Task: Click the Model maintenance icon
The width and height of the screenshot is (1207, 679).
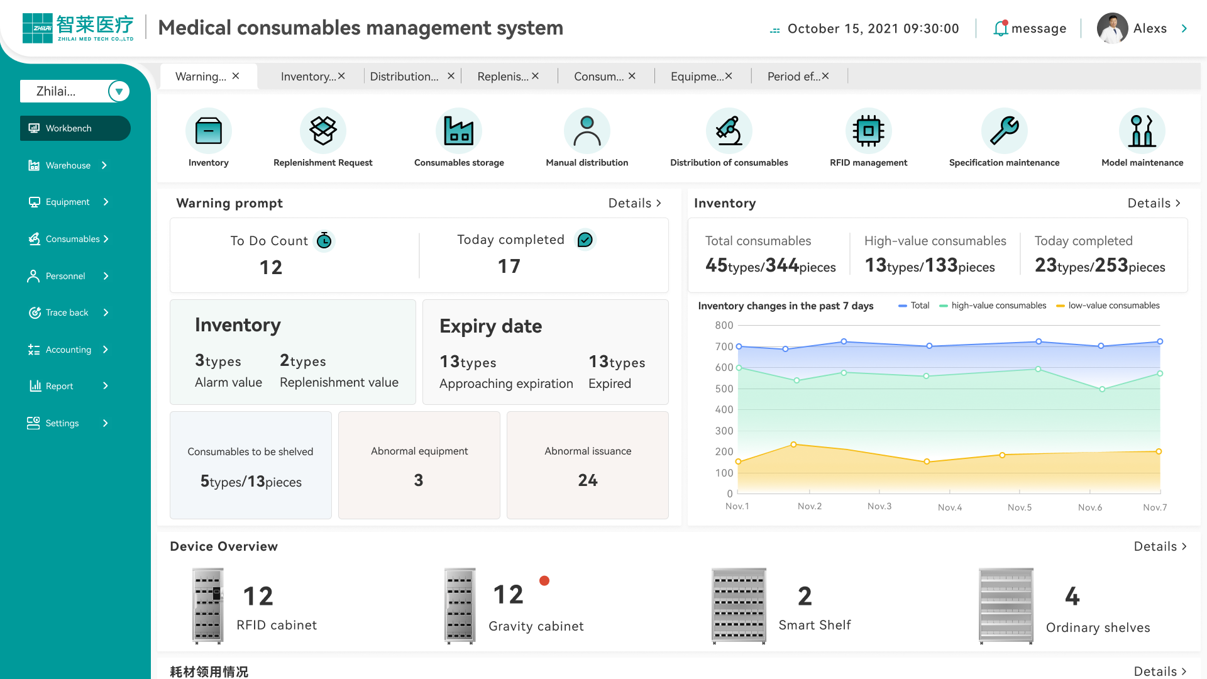Action: (x=1142, y=136)
